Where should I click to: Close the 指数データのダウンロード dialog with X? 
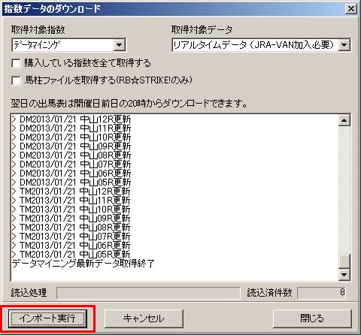coord(351,9)
